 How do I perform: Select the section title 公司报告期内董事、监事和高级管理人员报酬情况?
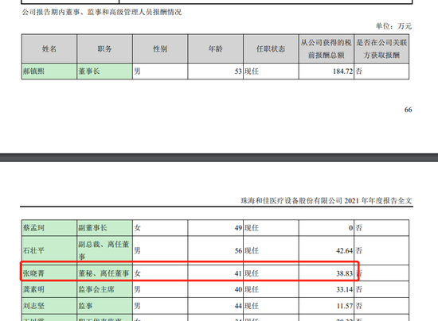[x=102, y=12]
